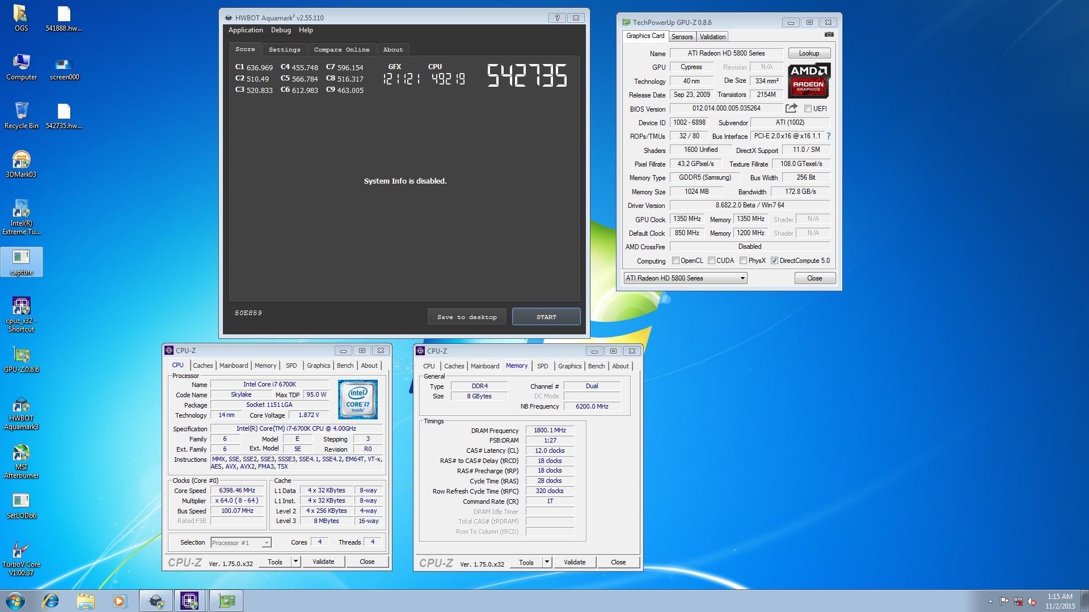Open the OGS folder desktop icon
1089x612 pixels.
pyautogui.click(x=21, y=18)
